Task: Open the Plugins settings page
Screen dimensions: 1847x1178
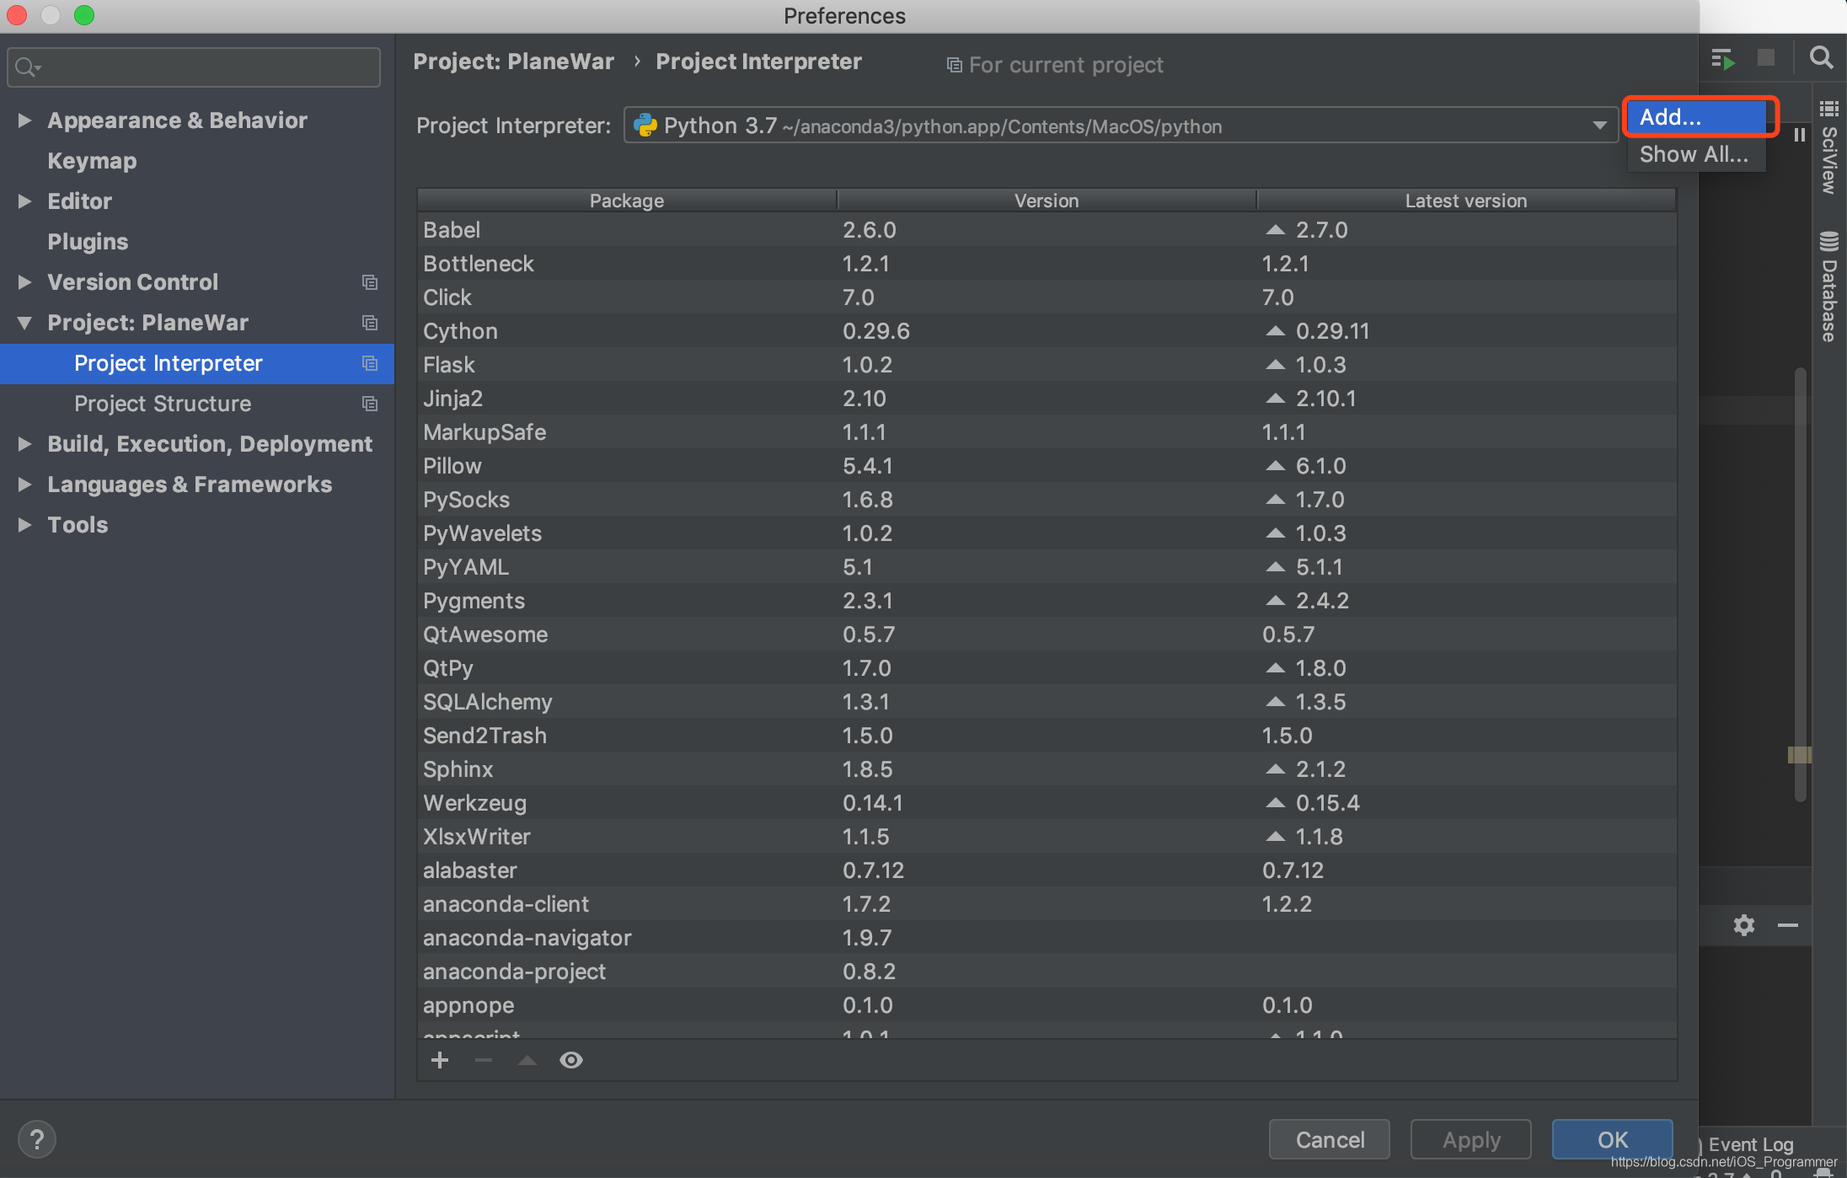Action: (88, 242)
